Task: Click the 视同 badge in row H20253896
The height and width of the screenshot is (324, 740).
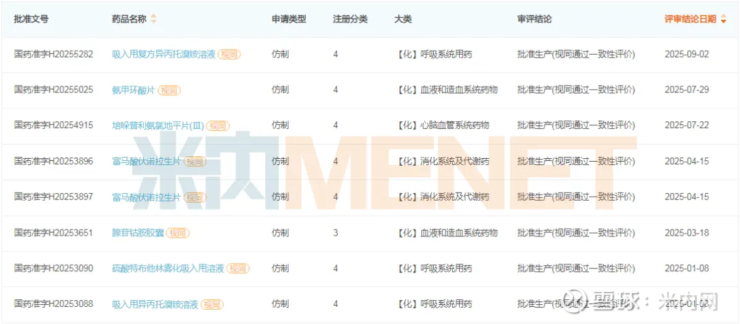Action: tap(195, 161)
